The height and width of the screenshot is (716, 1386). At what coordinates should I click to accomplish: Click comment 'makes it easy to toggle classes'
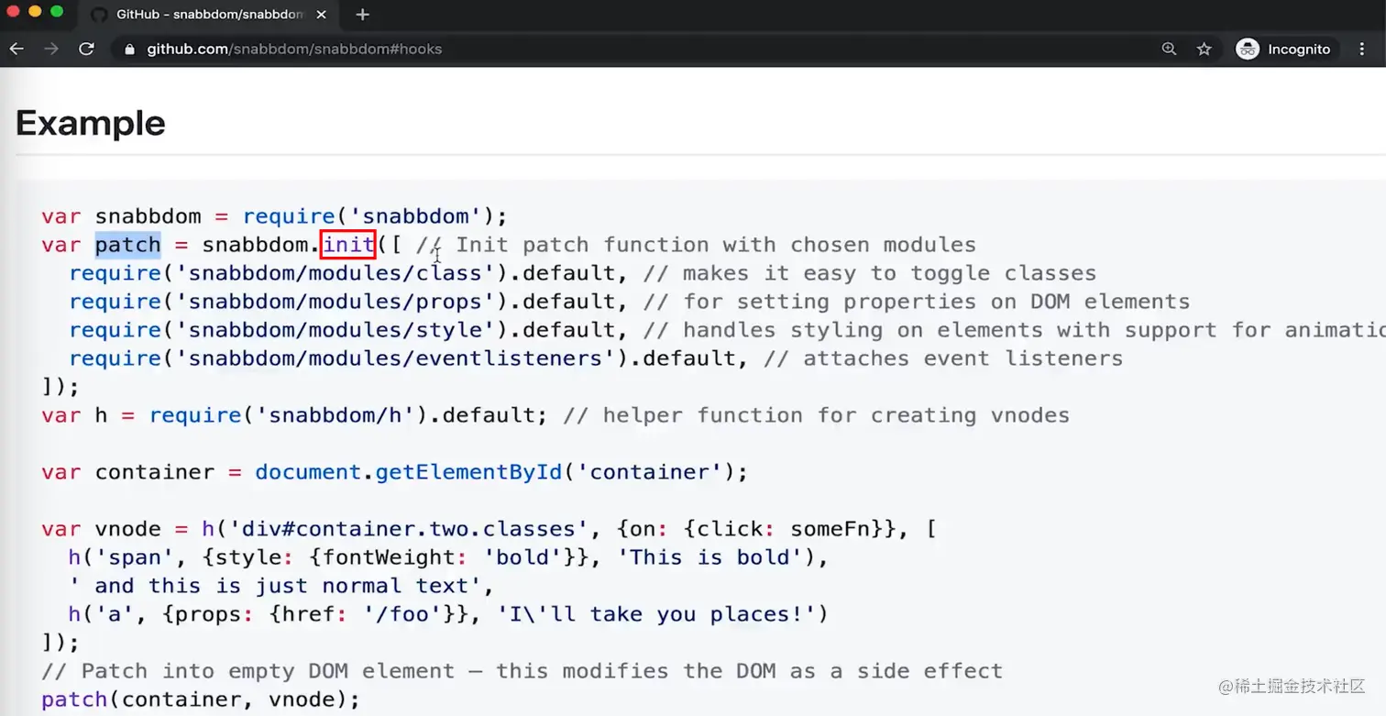tap(870, 273)
